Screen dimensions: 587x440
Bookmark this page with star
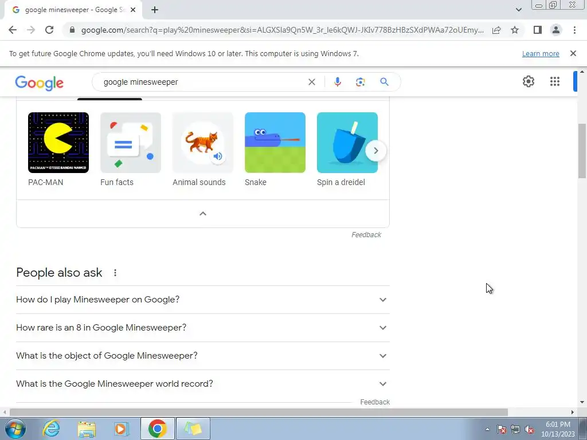(x=515, y=30)
